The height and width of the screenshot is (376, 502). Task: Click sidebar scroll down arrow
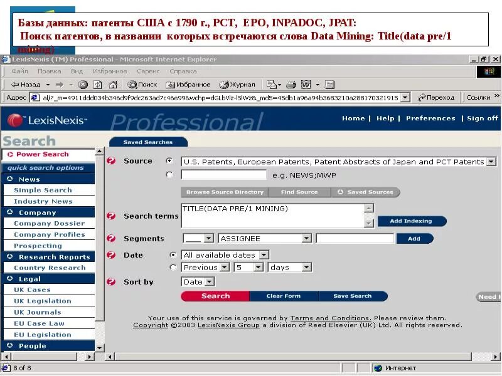point(100,348)
